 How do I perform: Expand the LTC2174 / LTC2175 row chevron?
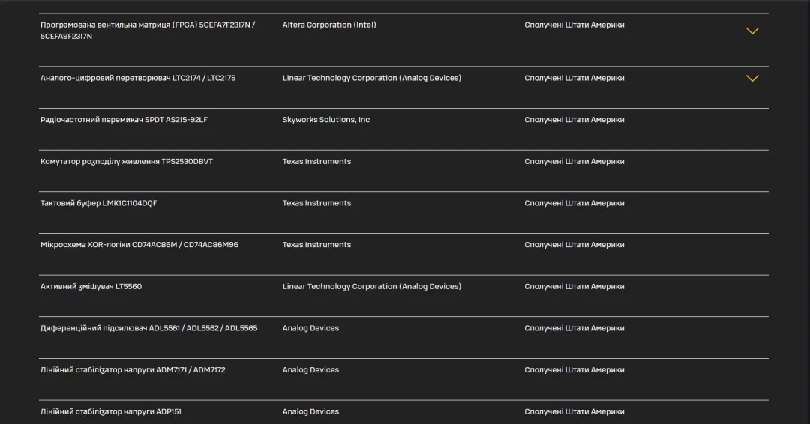click(x=752, y=79)
